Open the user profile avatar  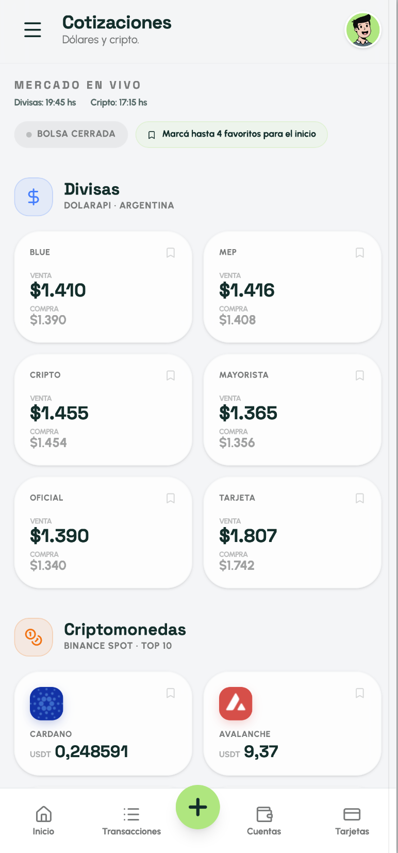(363, 30)
